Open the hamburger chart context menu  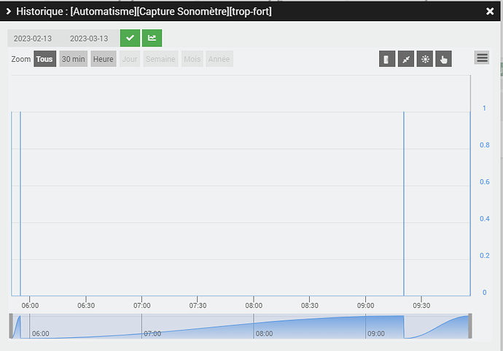click(481, 58)
